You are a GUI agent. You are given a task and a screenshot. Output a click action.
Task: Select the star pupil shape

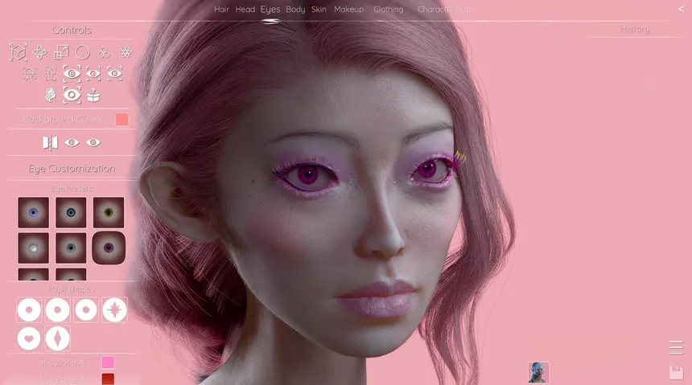point(115,310)
